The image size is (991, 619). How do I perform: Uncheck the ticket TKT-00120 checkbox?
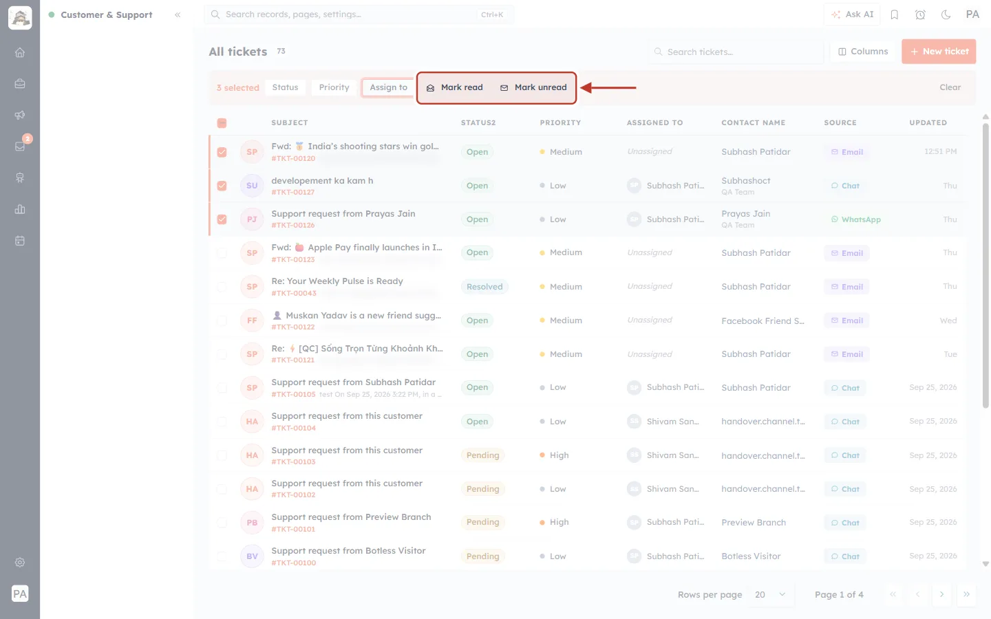pyautogui.click(x=222, y=152)
